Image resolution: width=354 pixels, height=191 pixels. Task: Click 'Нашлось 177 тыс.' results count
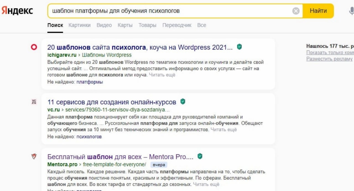[x=330, y=46]
